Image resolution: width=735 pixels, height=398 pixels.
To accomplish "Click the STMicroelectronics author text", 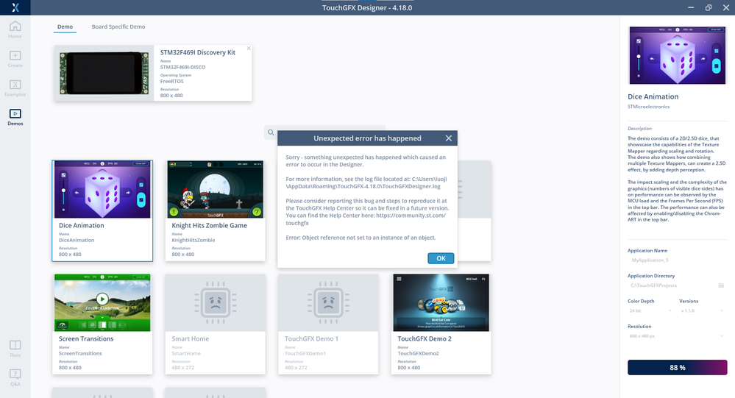I will point(649,107).
